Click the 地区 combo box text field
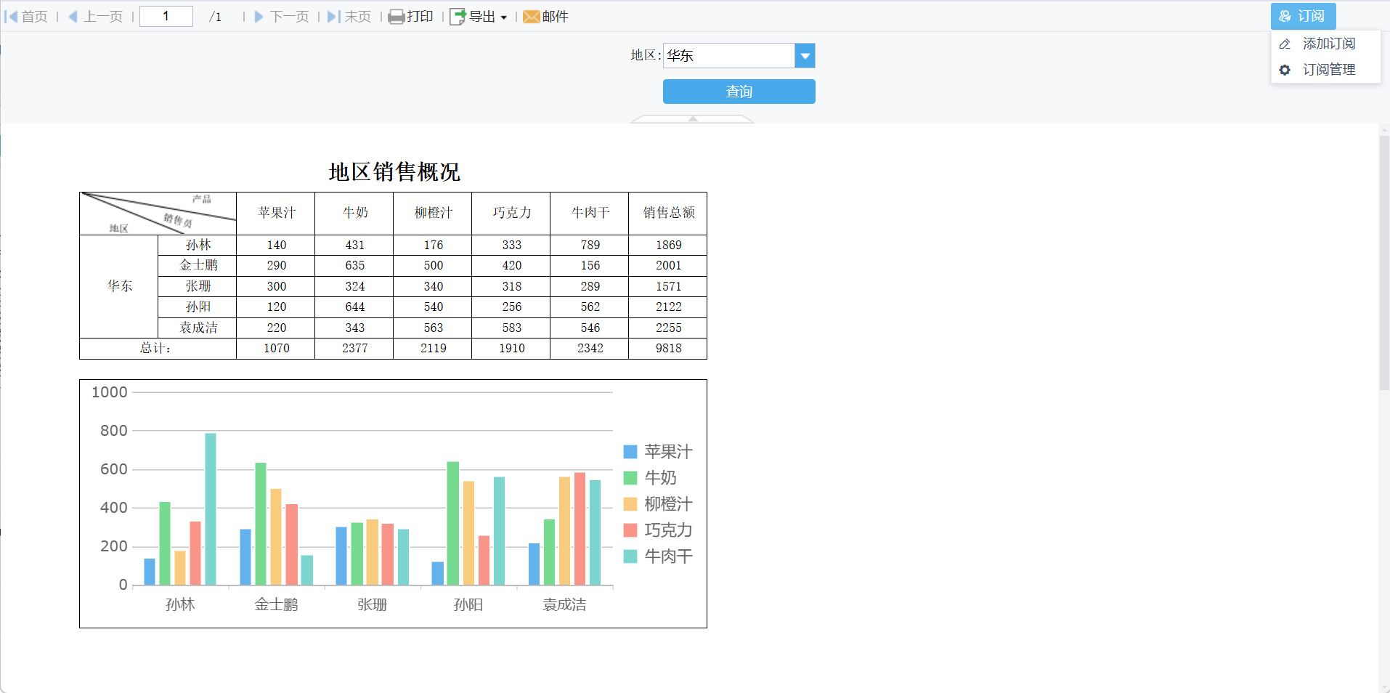This screenshot has height=693, width=1390. coord(729,56)
